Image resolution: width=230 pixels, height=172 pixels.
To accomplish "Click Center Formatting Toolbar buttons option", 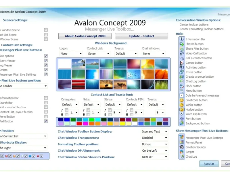I will click(202, 29).
